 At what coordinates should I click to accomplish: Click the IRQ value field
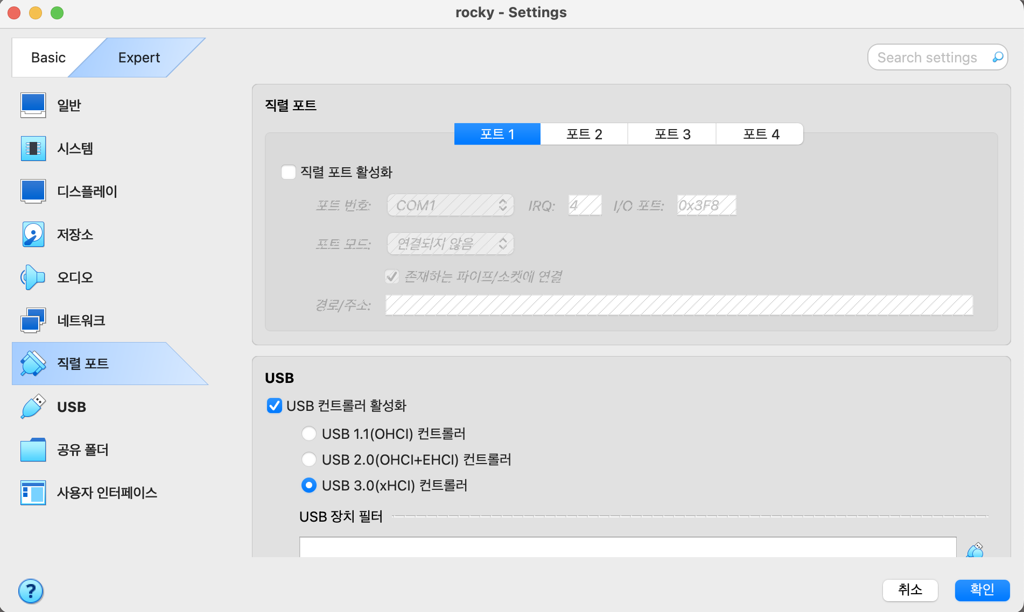[x=585, y=205]
